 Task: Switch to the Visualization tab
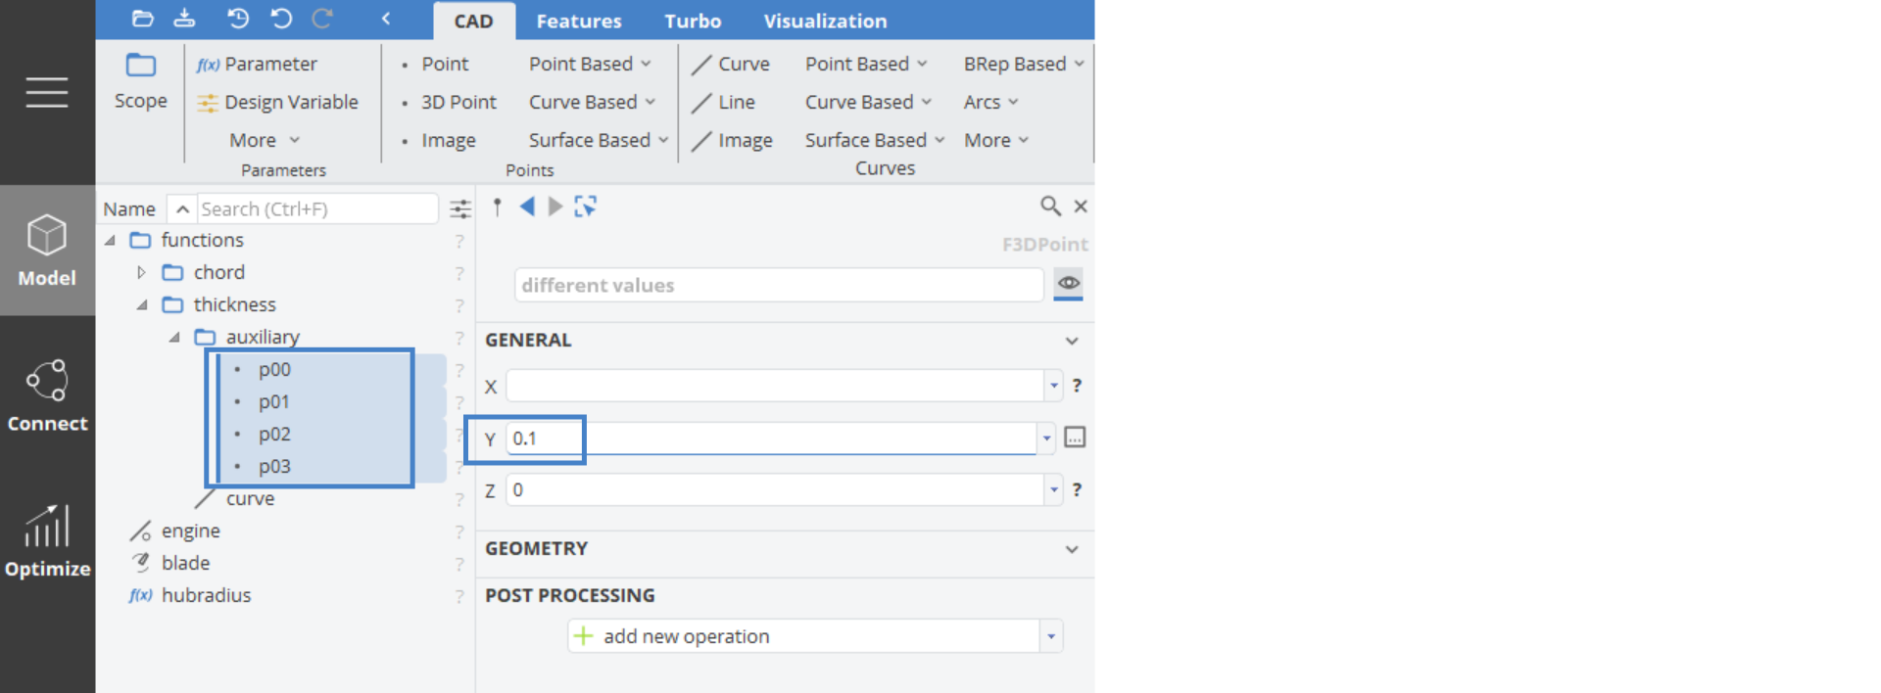(x=825, y=21)
